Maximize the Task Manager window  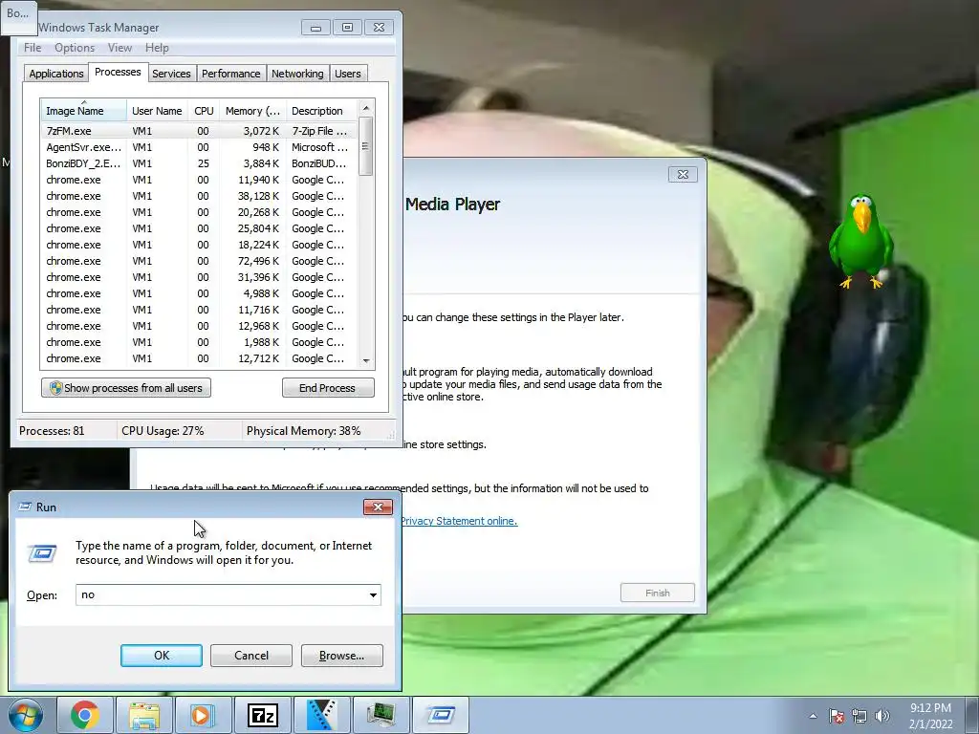(347, 28)
